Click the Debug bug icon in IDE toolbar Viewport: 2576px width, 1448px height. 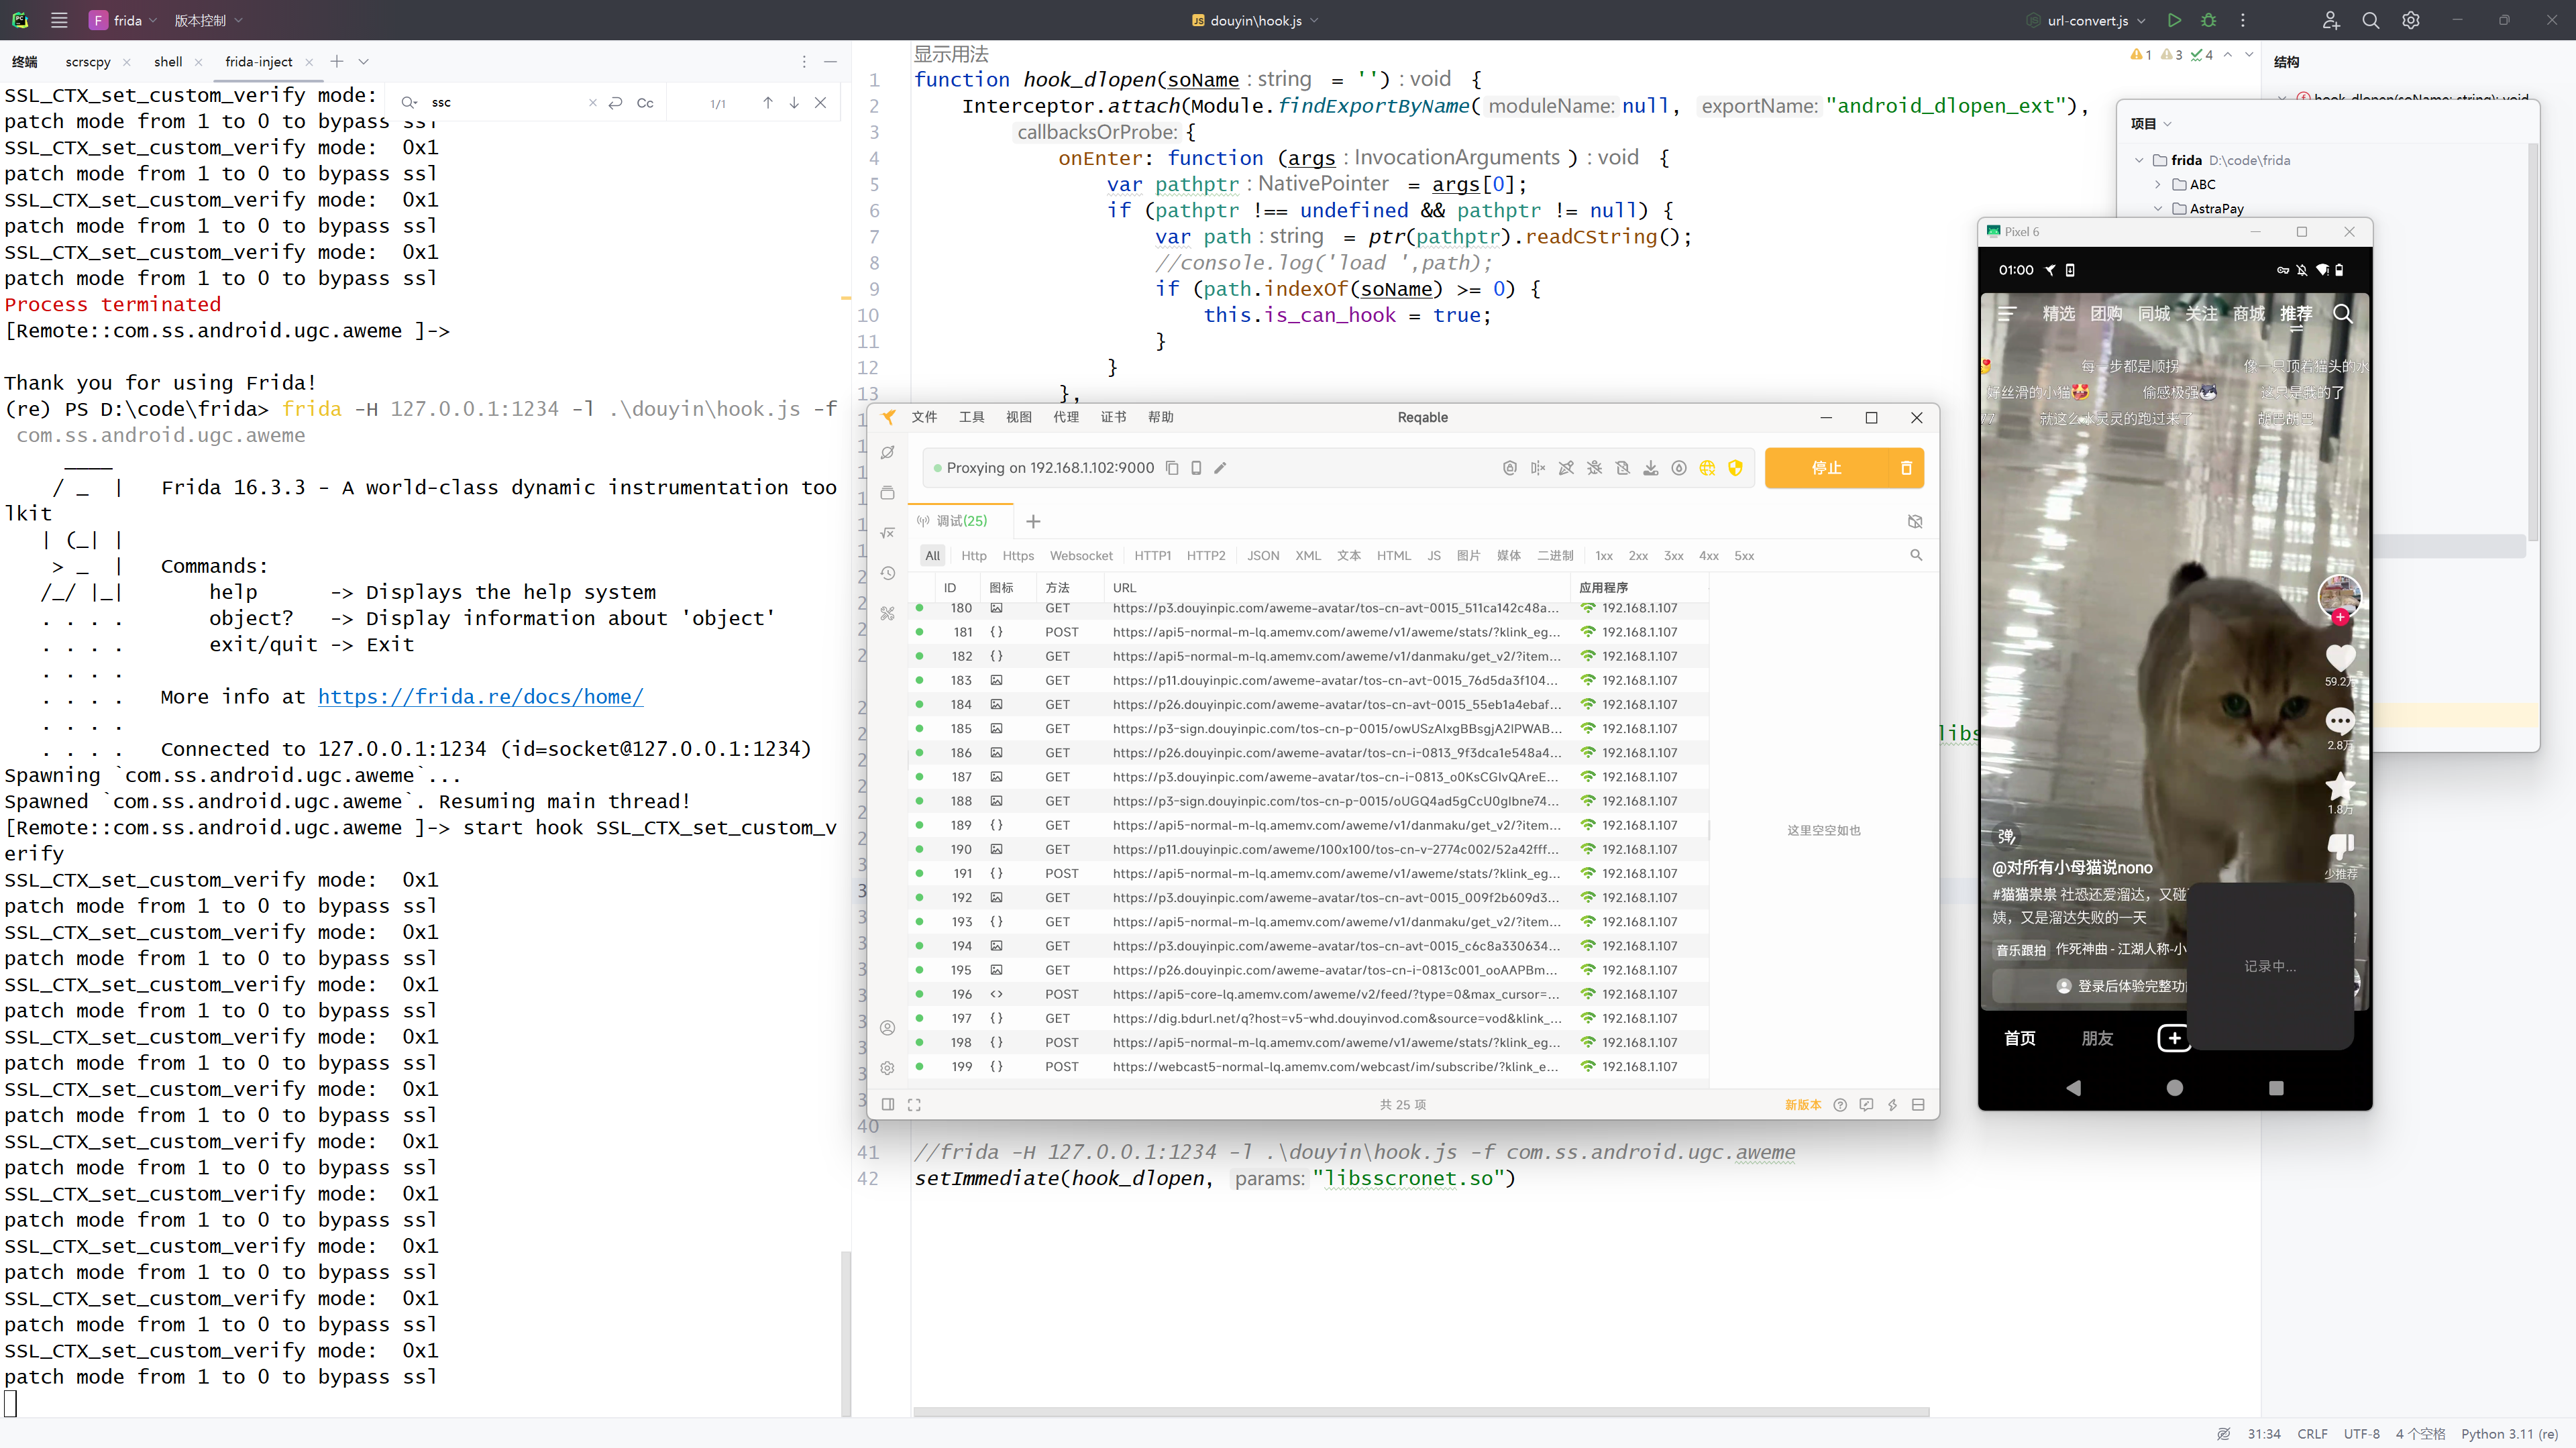click(x=2209, y=20)
